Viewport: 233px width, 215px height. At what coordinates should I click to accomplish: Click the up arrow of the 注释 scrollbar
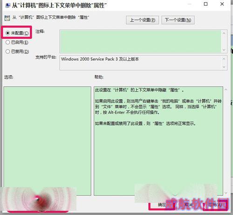224,33
